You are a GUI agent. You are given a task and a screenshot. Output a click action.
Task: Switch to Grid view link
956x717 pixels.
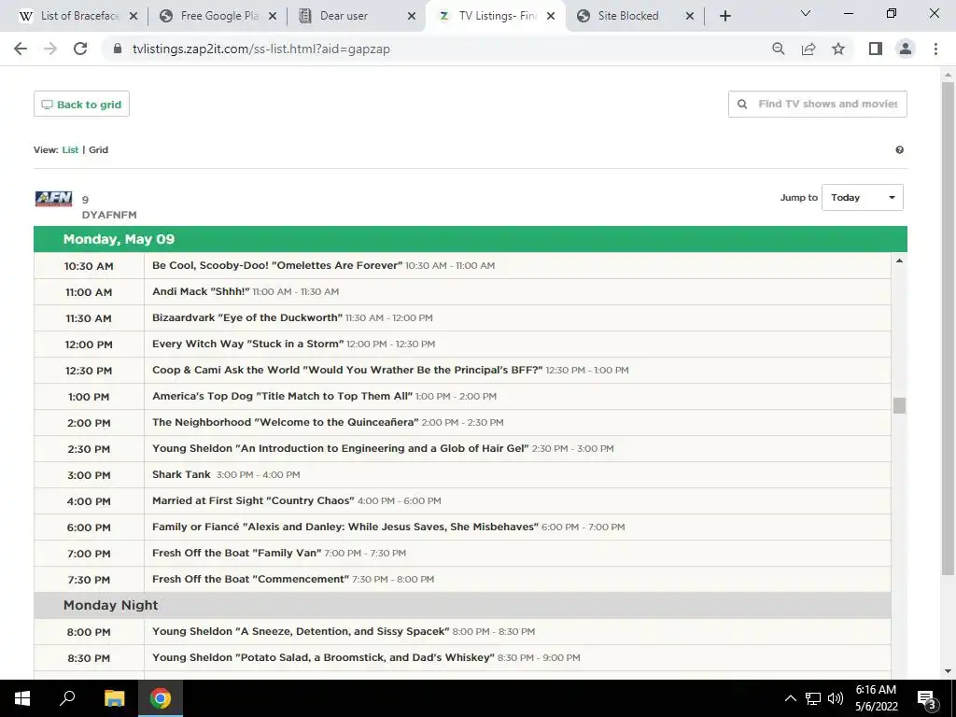98,150
